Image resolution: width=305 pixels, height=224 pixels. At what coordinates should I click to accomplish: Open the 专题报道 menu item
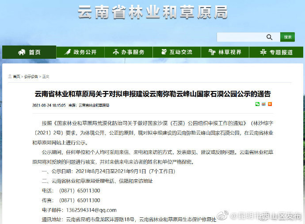(x=276, y=52)
